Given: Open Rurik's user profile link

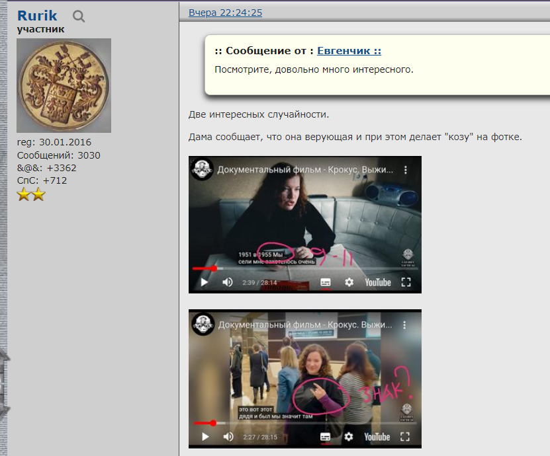Looking at the screenshot, I should 37,16.
